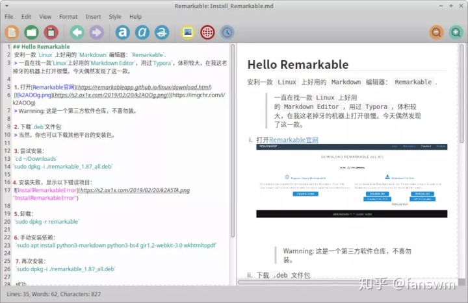Insert a link using the globe icon
The image size is (468, 303).
tap(207, 32)
